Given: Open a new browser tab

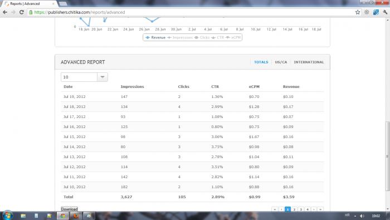Looking at the screenshot, I should [63, 4].
